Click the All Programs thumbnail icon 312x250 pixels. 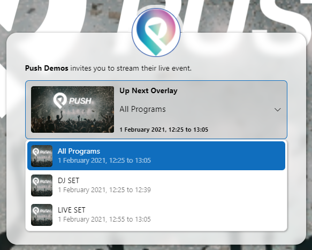(42, 156)
